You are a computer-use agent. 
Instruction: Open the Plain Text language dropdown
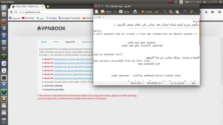tap(137, 83)
